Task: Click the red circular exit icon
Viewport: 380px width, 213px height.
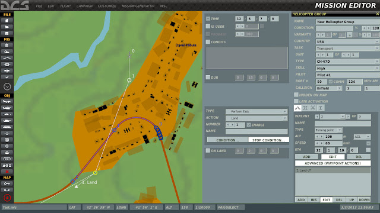Action: 7,198
